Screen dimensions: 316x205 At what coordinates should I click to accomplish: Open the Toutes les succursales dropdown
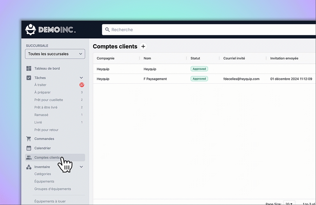(x=55, y=54)
